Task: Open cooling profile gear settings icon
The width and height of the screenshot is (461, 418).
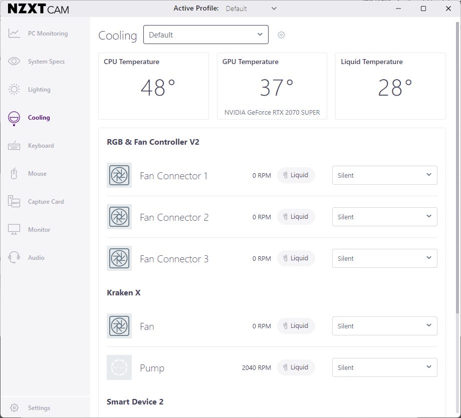Action: point(282,35)
